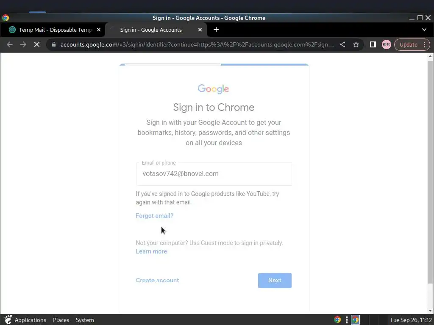Click the active Chrome window icon in the panel
The width and height of the screenshot is (434, 325).
(356, 320)
